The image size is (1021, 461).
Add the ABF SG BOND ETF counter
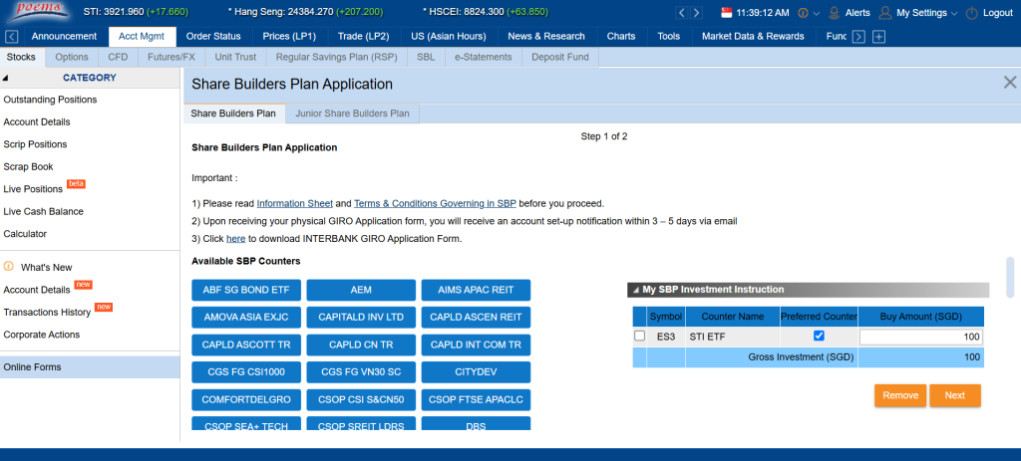point(246,290)
